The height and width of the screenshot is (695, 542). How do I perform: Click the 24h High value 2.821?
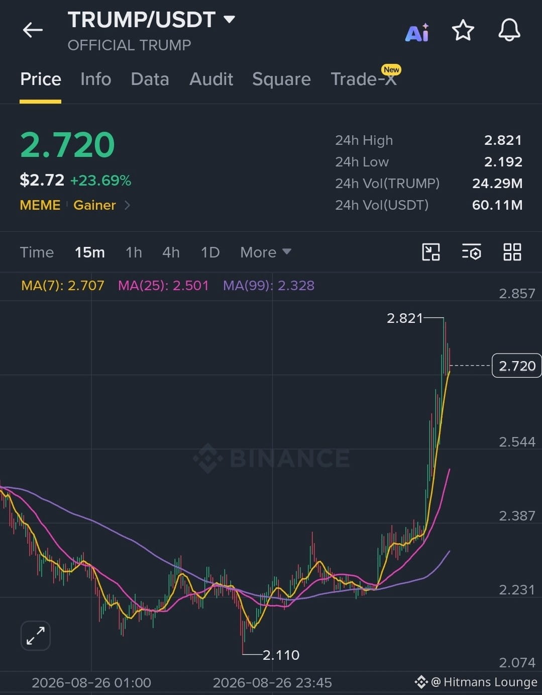[x=503, y=140]
